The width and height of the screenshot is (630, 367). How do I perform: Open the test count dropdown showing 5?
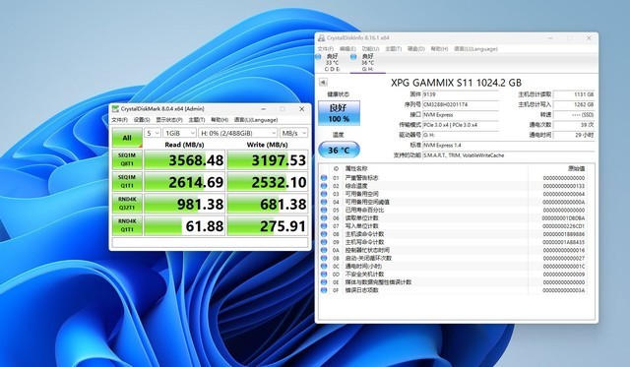click(153, 133)
